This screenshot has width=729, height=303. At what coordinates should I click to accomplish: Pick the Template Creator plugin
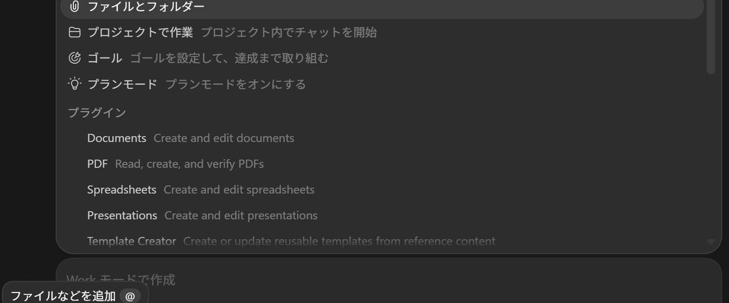click(382, 242)
